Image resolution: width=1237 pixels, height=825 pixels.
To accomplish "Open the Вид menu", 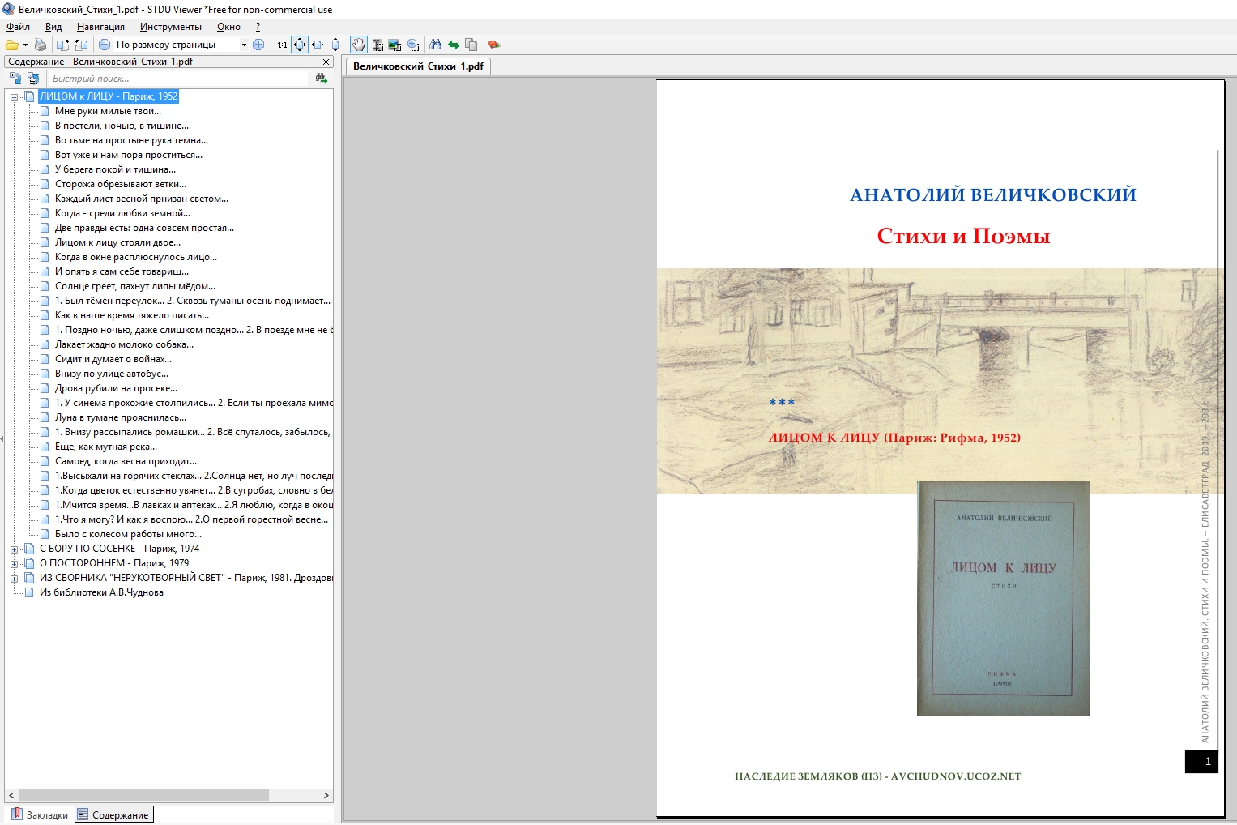I will point(53,27).
